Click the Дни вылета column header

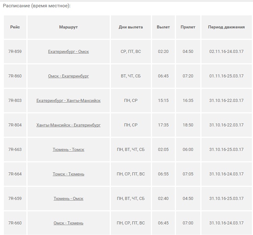[x=131, y=27]
